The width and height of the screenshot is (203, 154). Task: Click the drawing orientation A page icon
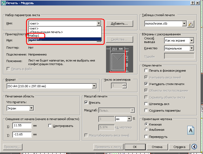pyautogui.click(x=191, y=130)
